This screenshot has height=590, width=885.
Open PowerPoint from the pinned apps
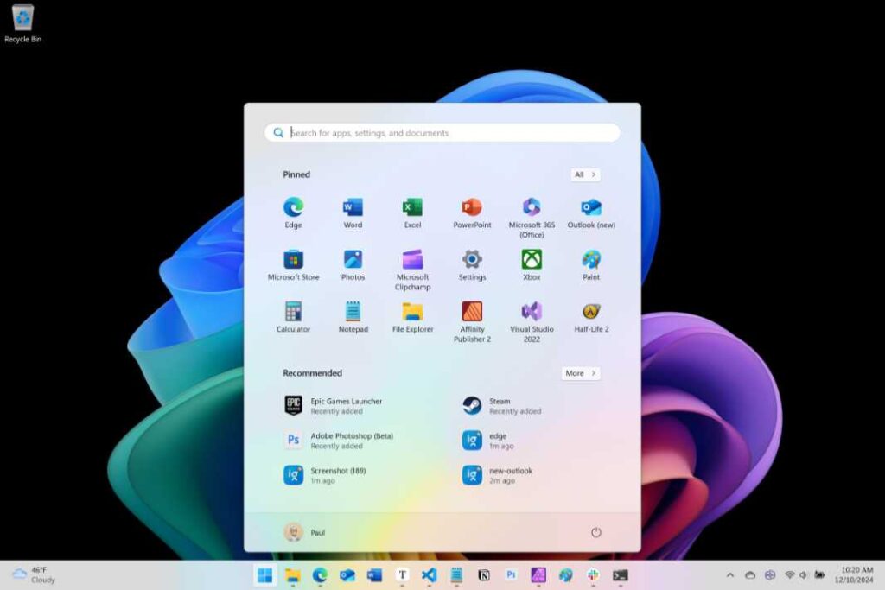click(471, 207)
